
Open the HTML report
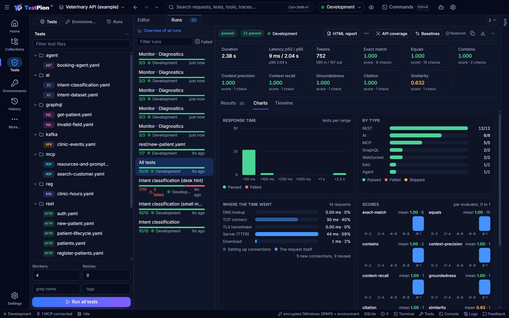pos(342,34)
